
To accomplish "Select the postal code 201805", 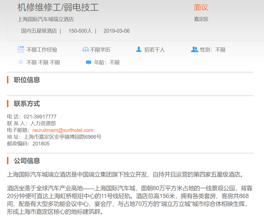I will [41, 144].
